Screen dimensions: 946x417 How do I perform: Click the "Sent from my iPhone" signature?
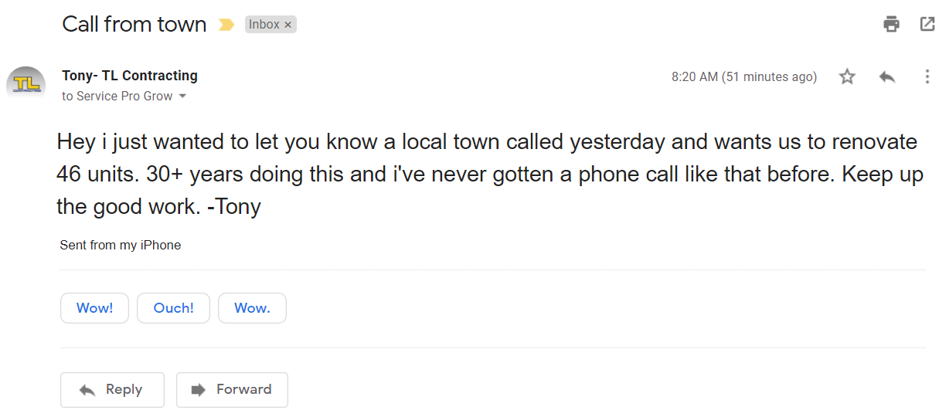[x=121, y=246]
